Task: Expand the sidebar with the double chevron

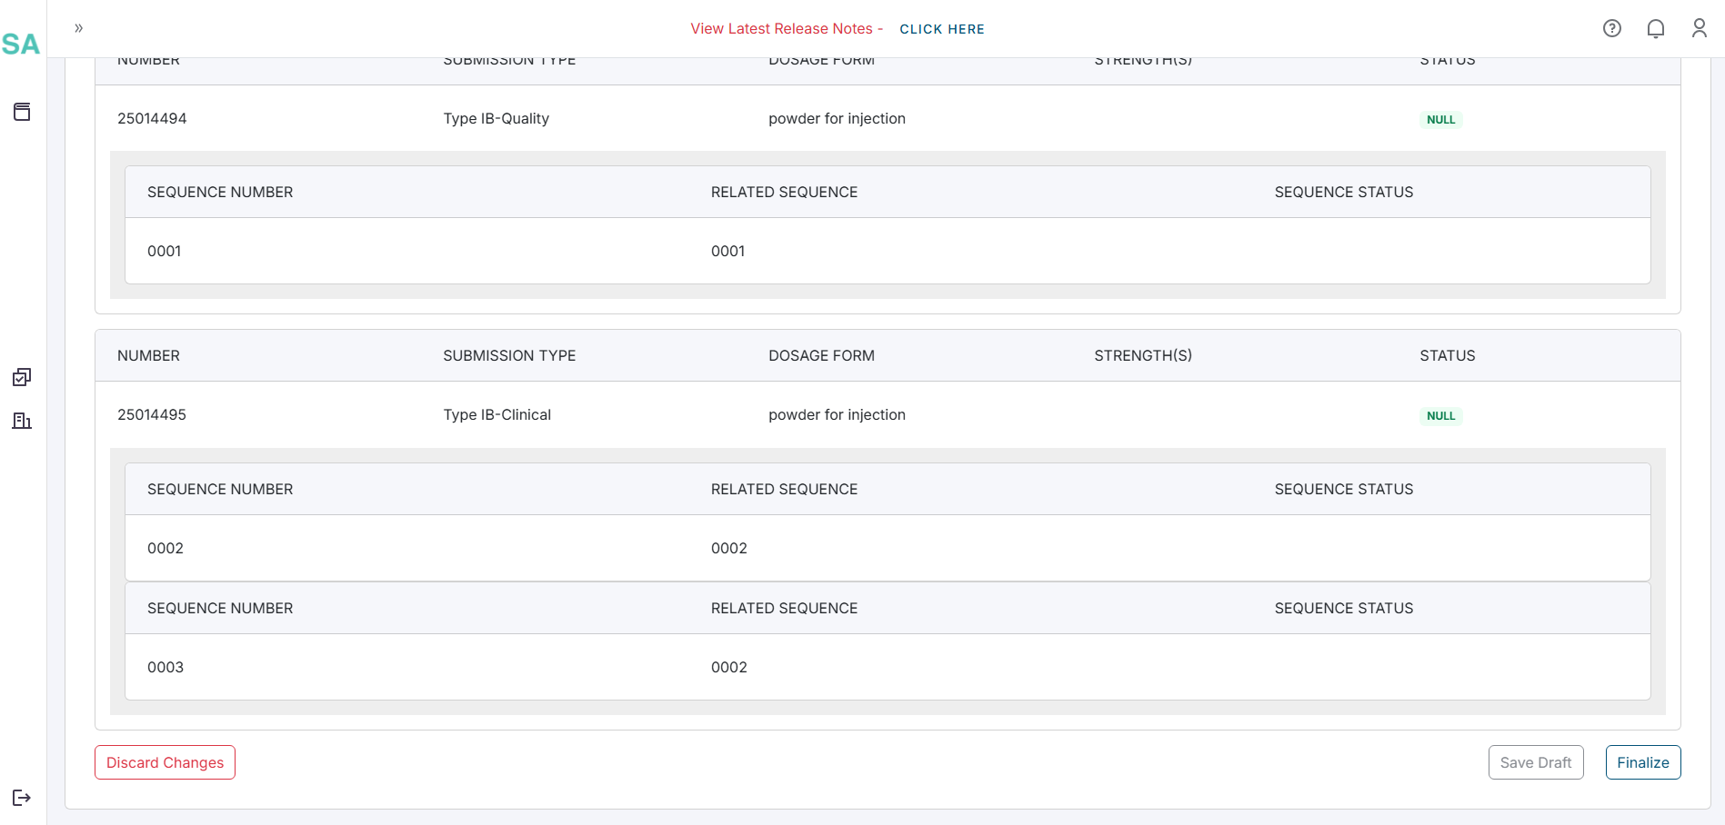Action: [x=79, y=28]
